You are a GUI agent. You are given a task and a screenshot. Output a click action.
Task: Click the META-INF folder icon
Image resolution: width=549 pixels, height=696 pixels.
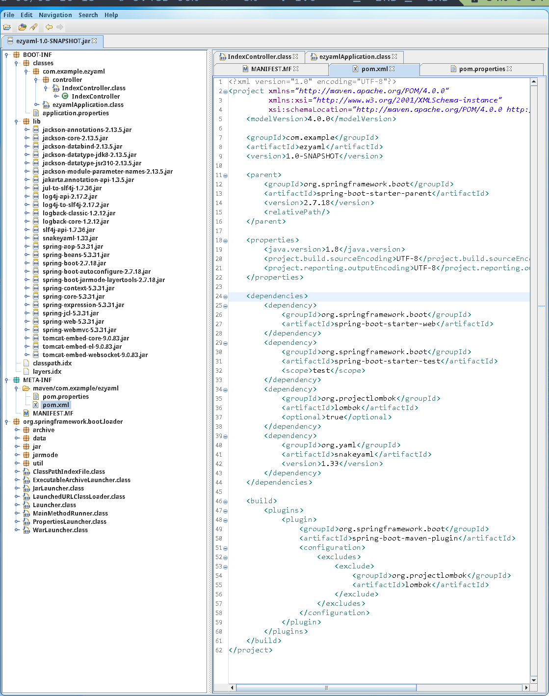pos(17,380)
